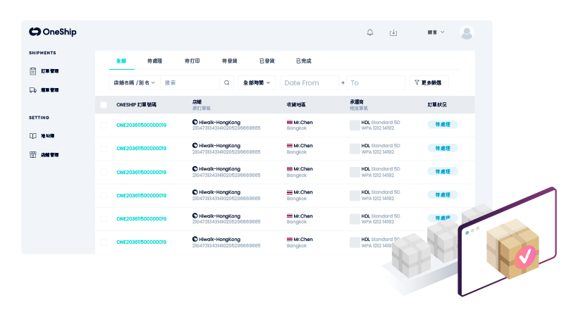Image resolution: width=578 pixels, height=317 pixels.
Task: Click the flag beside Mr.Chen in second row
Action: [x=290, y=146]
